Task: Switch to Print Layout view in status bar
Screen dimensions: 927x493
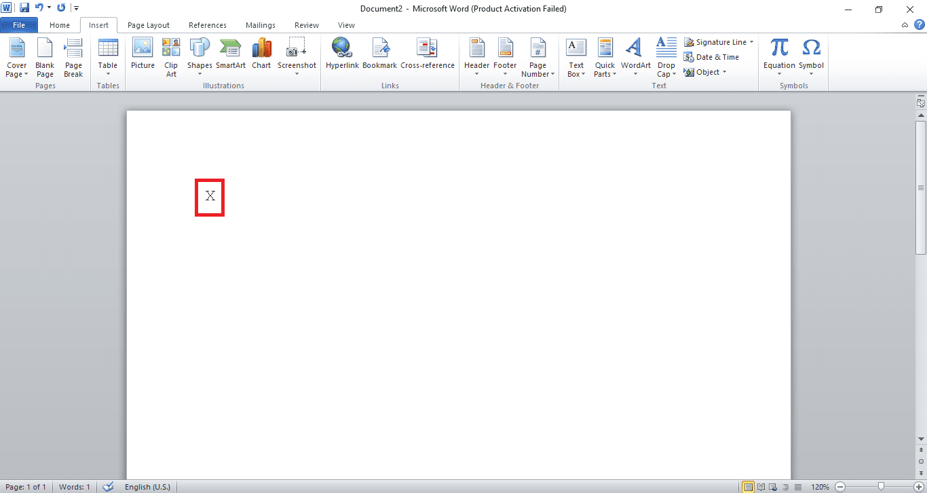Action: tap(748, 487)
